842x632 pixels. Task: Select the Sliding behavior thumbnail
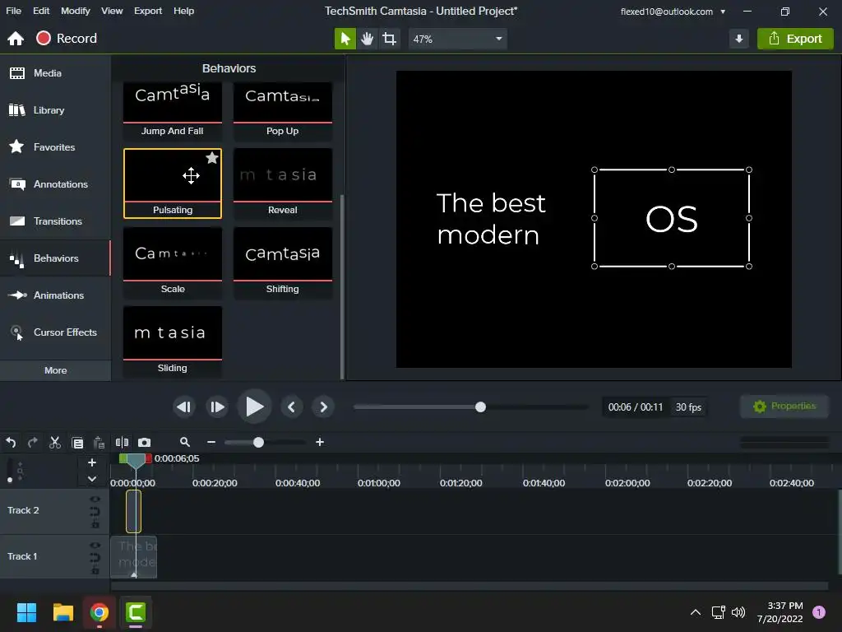pos(173,342)
